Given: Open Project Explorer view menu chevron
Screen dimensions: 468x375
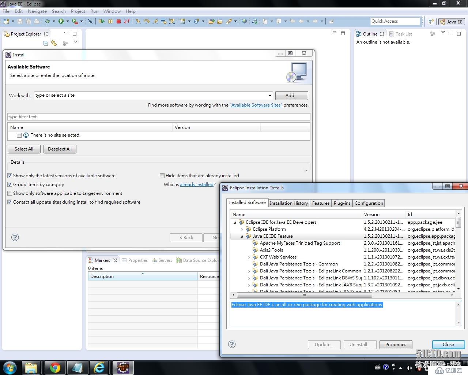Looking at the screenshot, I should pyautogui.click(x=76, y=42).
